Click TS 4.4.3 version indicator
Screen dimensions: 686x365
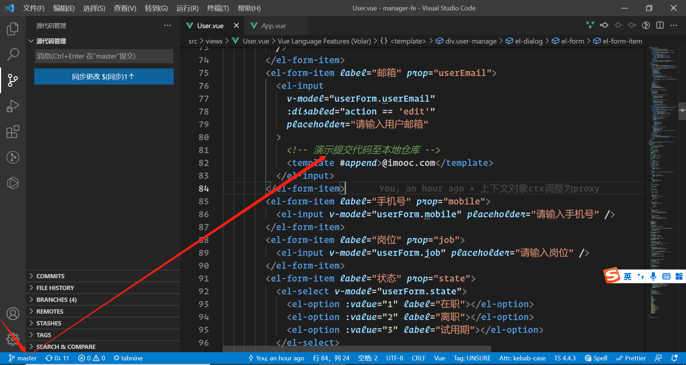[x=565, y=358]
